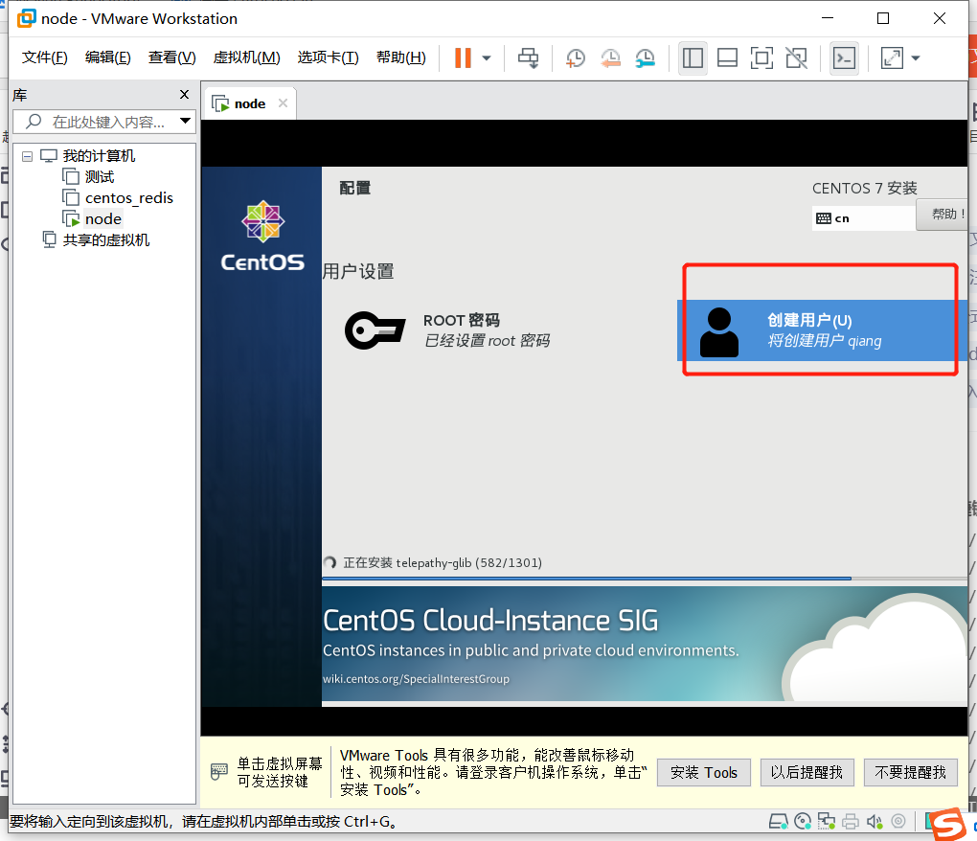Click the 安装 Tools button
The height and width of the screenshot is (841, 977).
click(703, 773)
